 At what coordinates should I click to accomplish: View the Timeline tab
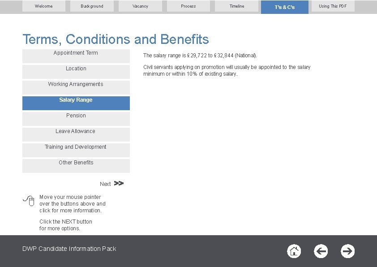point(236,6)
